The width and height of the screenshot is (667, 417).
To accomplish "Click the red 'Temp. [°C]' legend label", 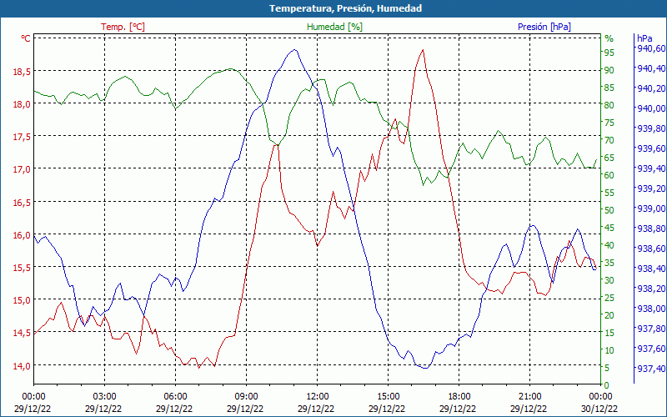I will [123, 27].
